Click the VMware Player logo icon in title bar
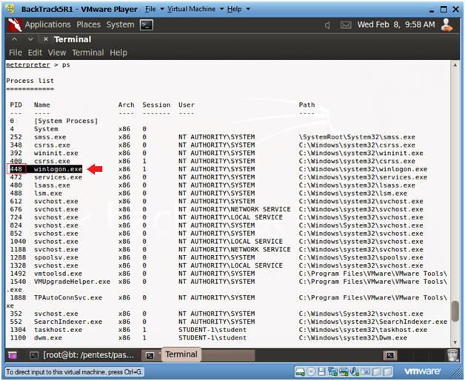This screenshot has width=465, height=381. click(x=10, y=9)
